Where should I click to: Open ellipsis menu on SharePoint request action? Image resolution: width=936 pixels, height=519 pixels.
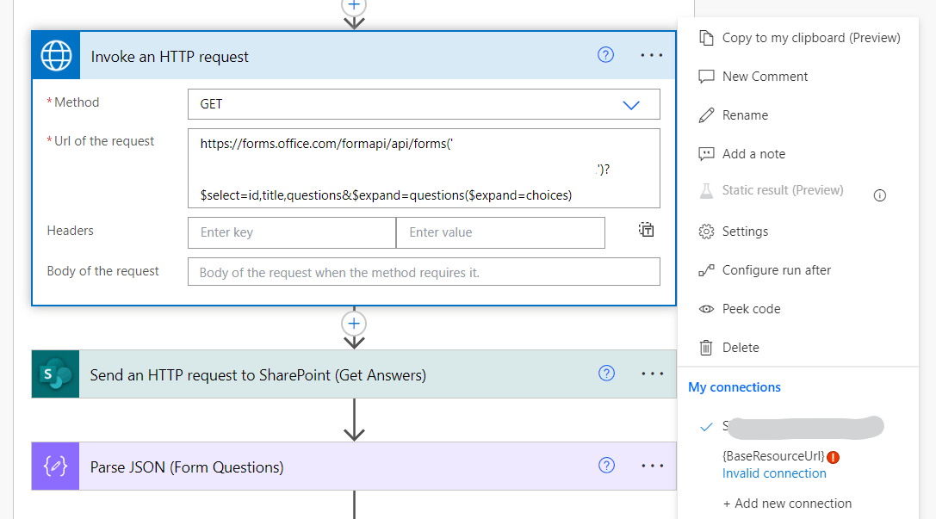652,374
